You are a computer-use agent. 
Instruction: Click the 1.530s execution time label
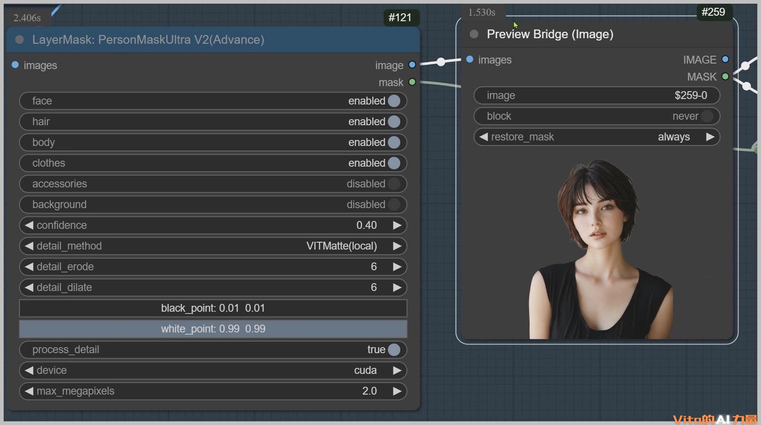coord(482,12)
